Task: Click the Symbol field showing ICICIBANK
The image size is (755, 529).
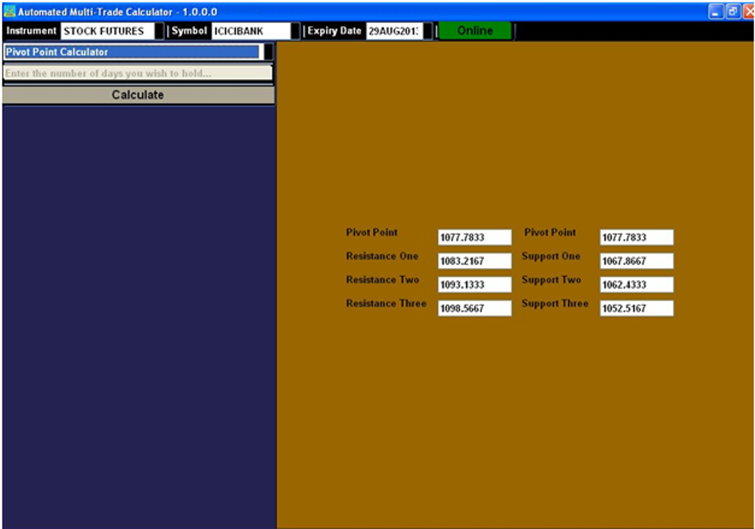Action: 251,31
